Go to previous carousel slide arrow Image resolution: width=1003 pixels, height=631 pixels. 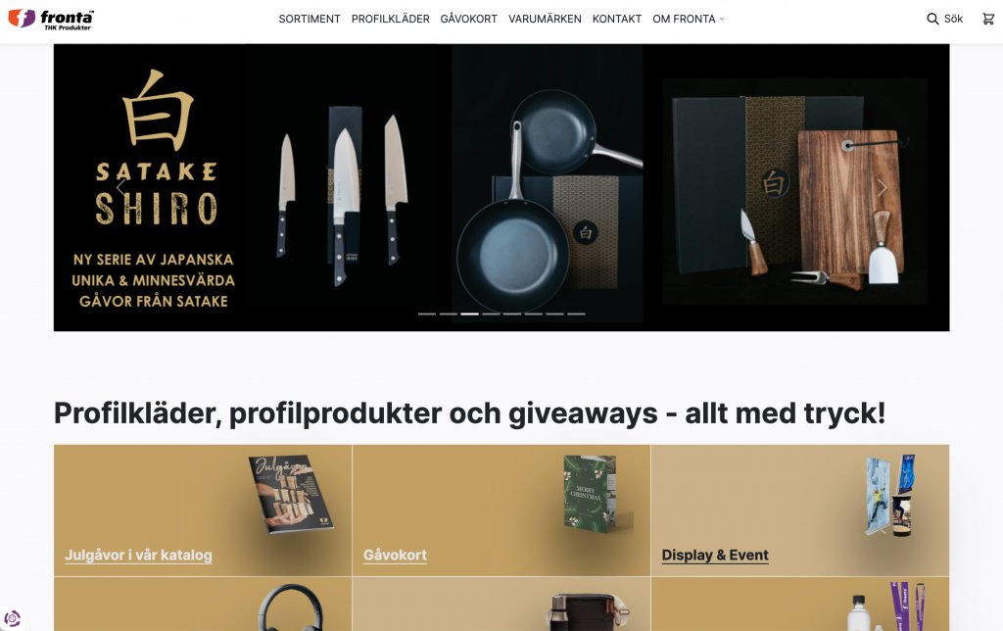[x=120, y=187]
